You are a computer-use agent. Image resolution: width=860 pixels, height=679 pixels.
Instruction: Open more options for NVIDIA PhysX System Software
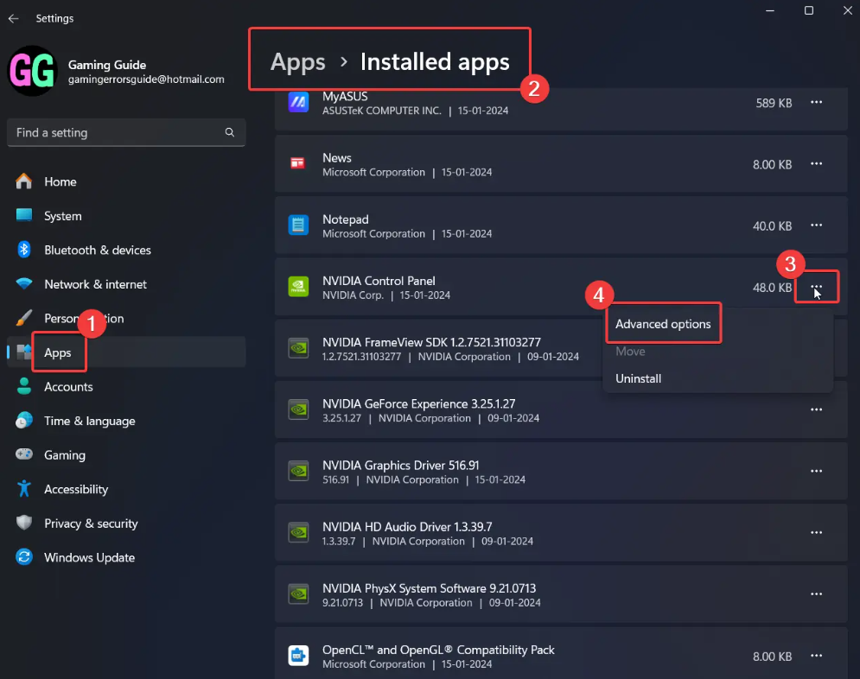[816, 594]
